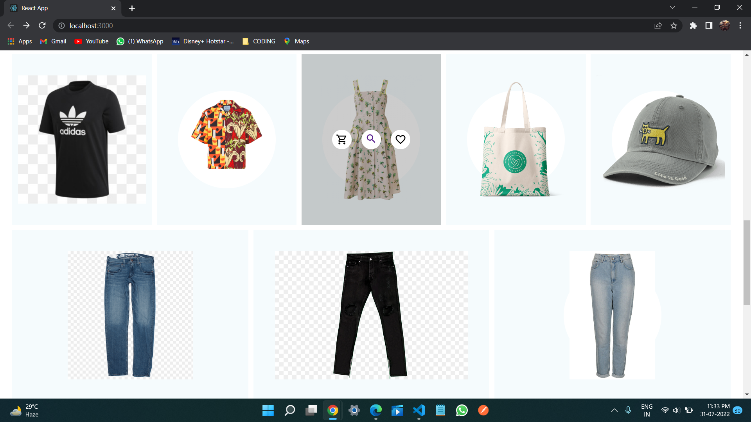
Task: Add the floral dress to cart
Action: click(x=341, y=139)
